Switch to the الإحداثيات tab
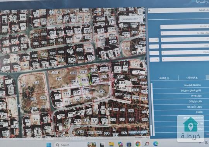 (x=192, y=78)
